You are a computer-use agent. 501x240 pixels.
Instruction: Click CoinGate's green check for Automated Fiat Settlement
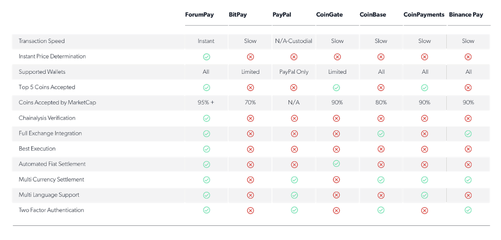[x=336, y=164]
